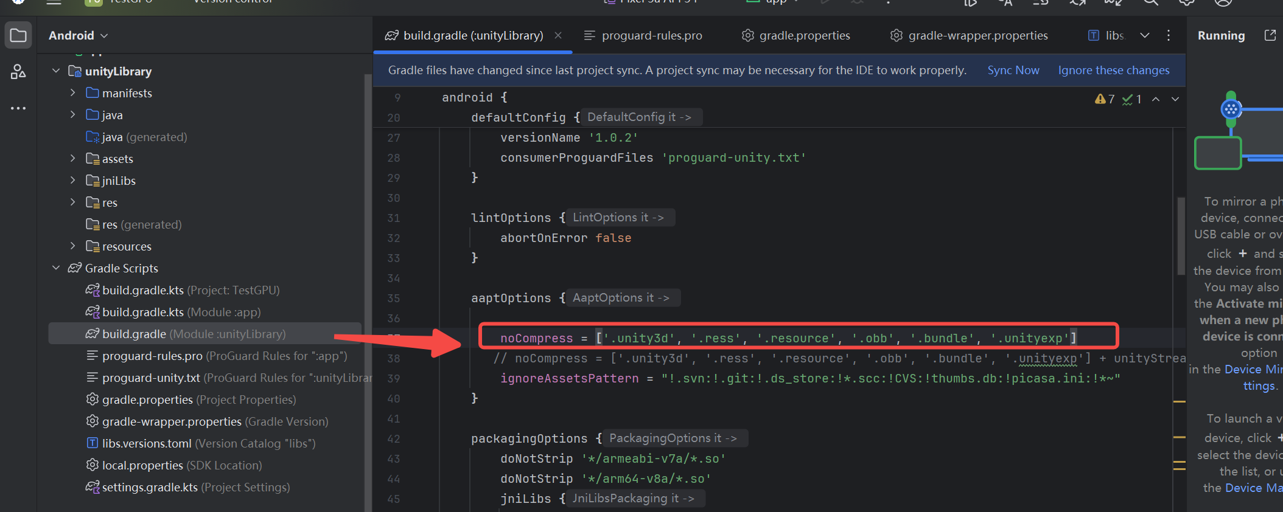The height and width of the screenshot is (512, 1283).
Task: Expand the manifests folder
Action: [73, 92]
